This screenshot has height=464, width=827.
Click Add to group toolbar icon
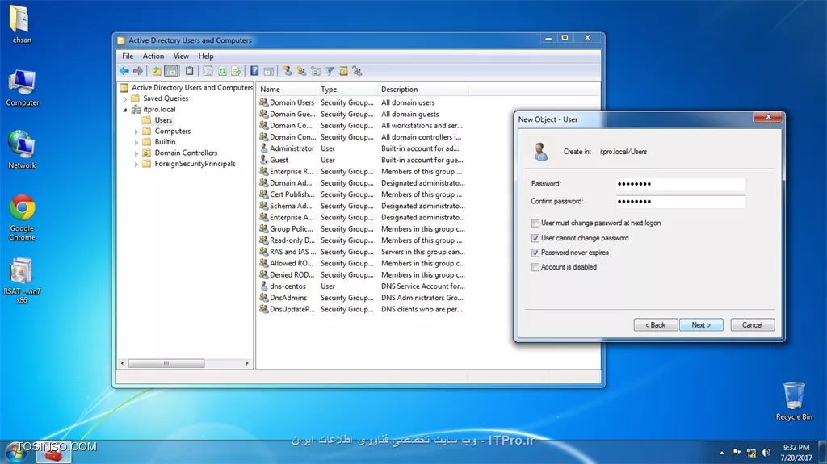click(x=358, y=71)
